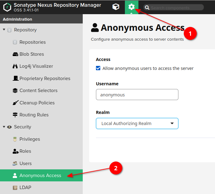The height and width of the screenshot is (194, 215).
Task: Click the large person icon beside page title
Action: [95, 28]
